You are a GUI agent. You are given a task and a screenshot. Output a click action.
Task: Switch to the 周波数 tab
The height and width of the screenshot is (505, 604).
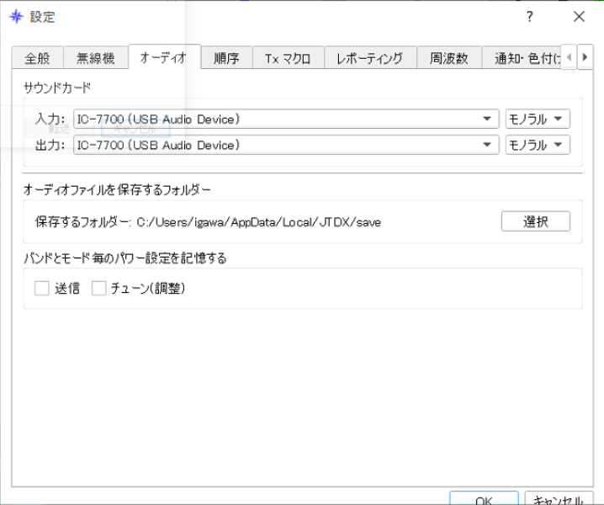pos(449,58)
